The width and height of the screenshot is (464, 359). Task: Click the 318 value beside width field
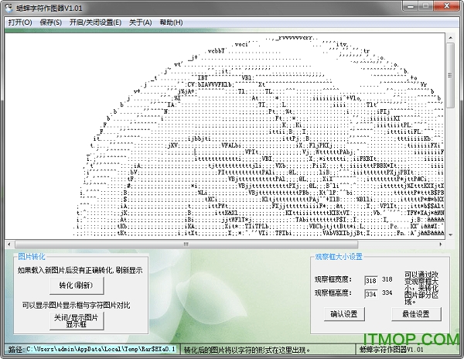(x=387, y=279)
